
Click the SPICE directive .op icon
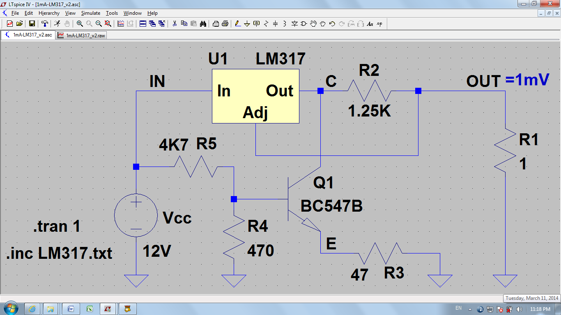click(x=379, y=24)
